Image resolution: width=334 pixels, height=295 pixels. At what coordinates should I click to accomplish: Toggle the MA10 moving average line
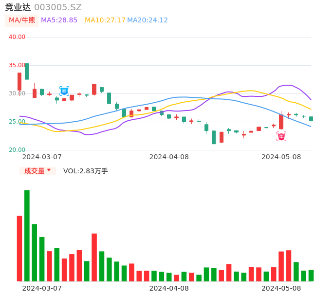105,20
